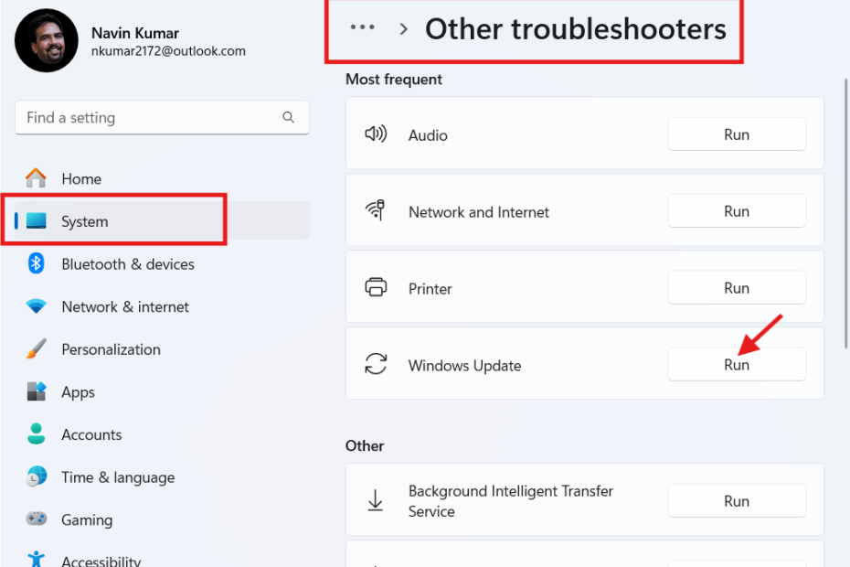
Task: Click the breadcrumb chevron arrow
Action: point(403,28)
